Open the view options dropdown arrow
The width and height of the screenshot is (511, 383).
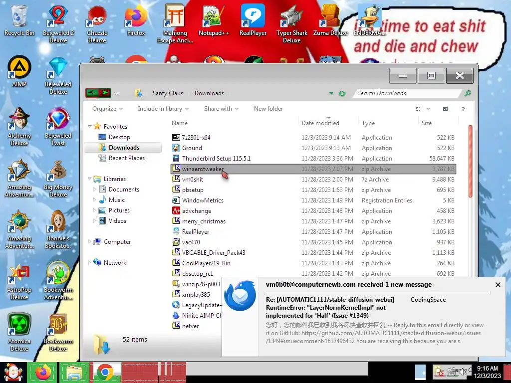(x=428, y=109)
